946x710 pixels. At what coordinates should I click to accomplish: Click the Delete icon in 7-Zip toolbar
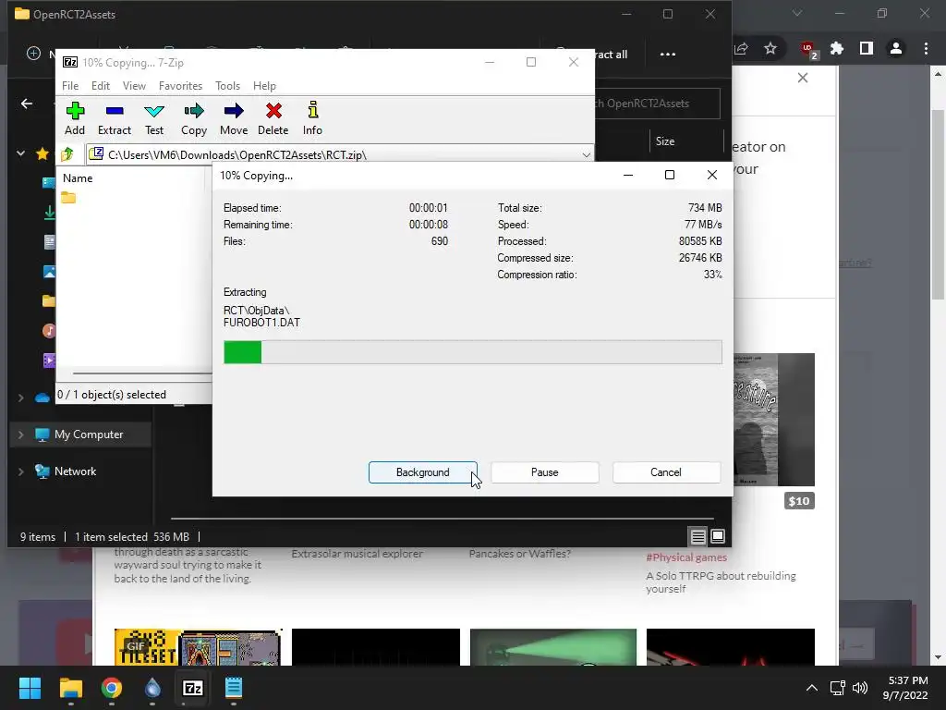pos(273,118)
